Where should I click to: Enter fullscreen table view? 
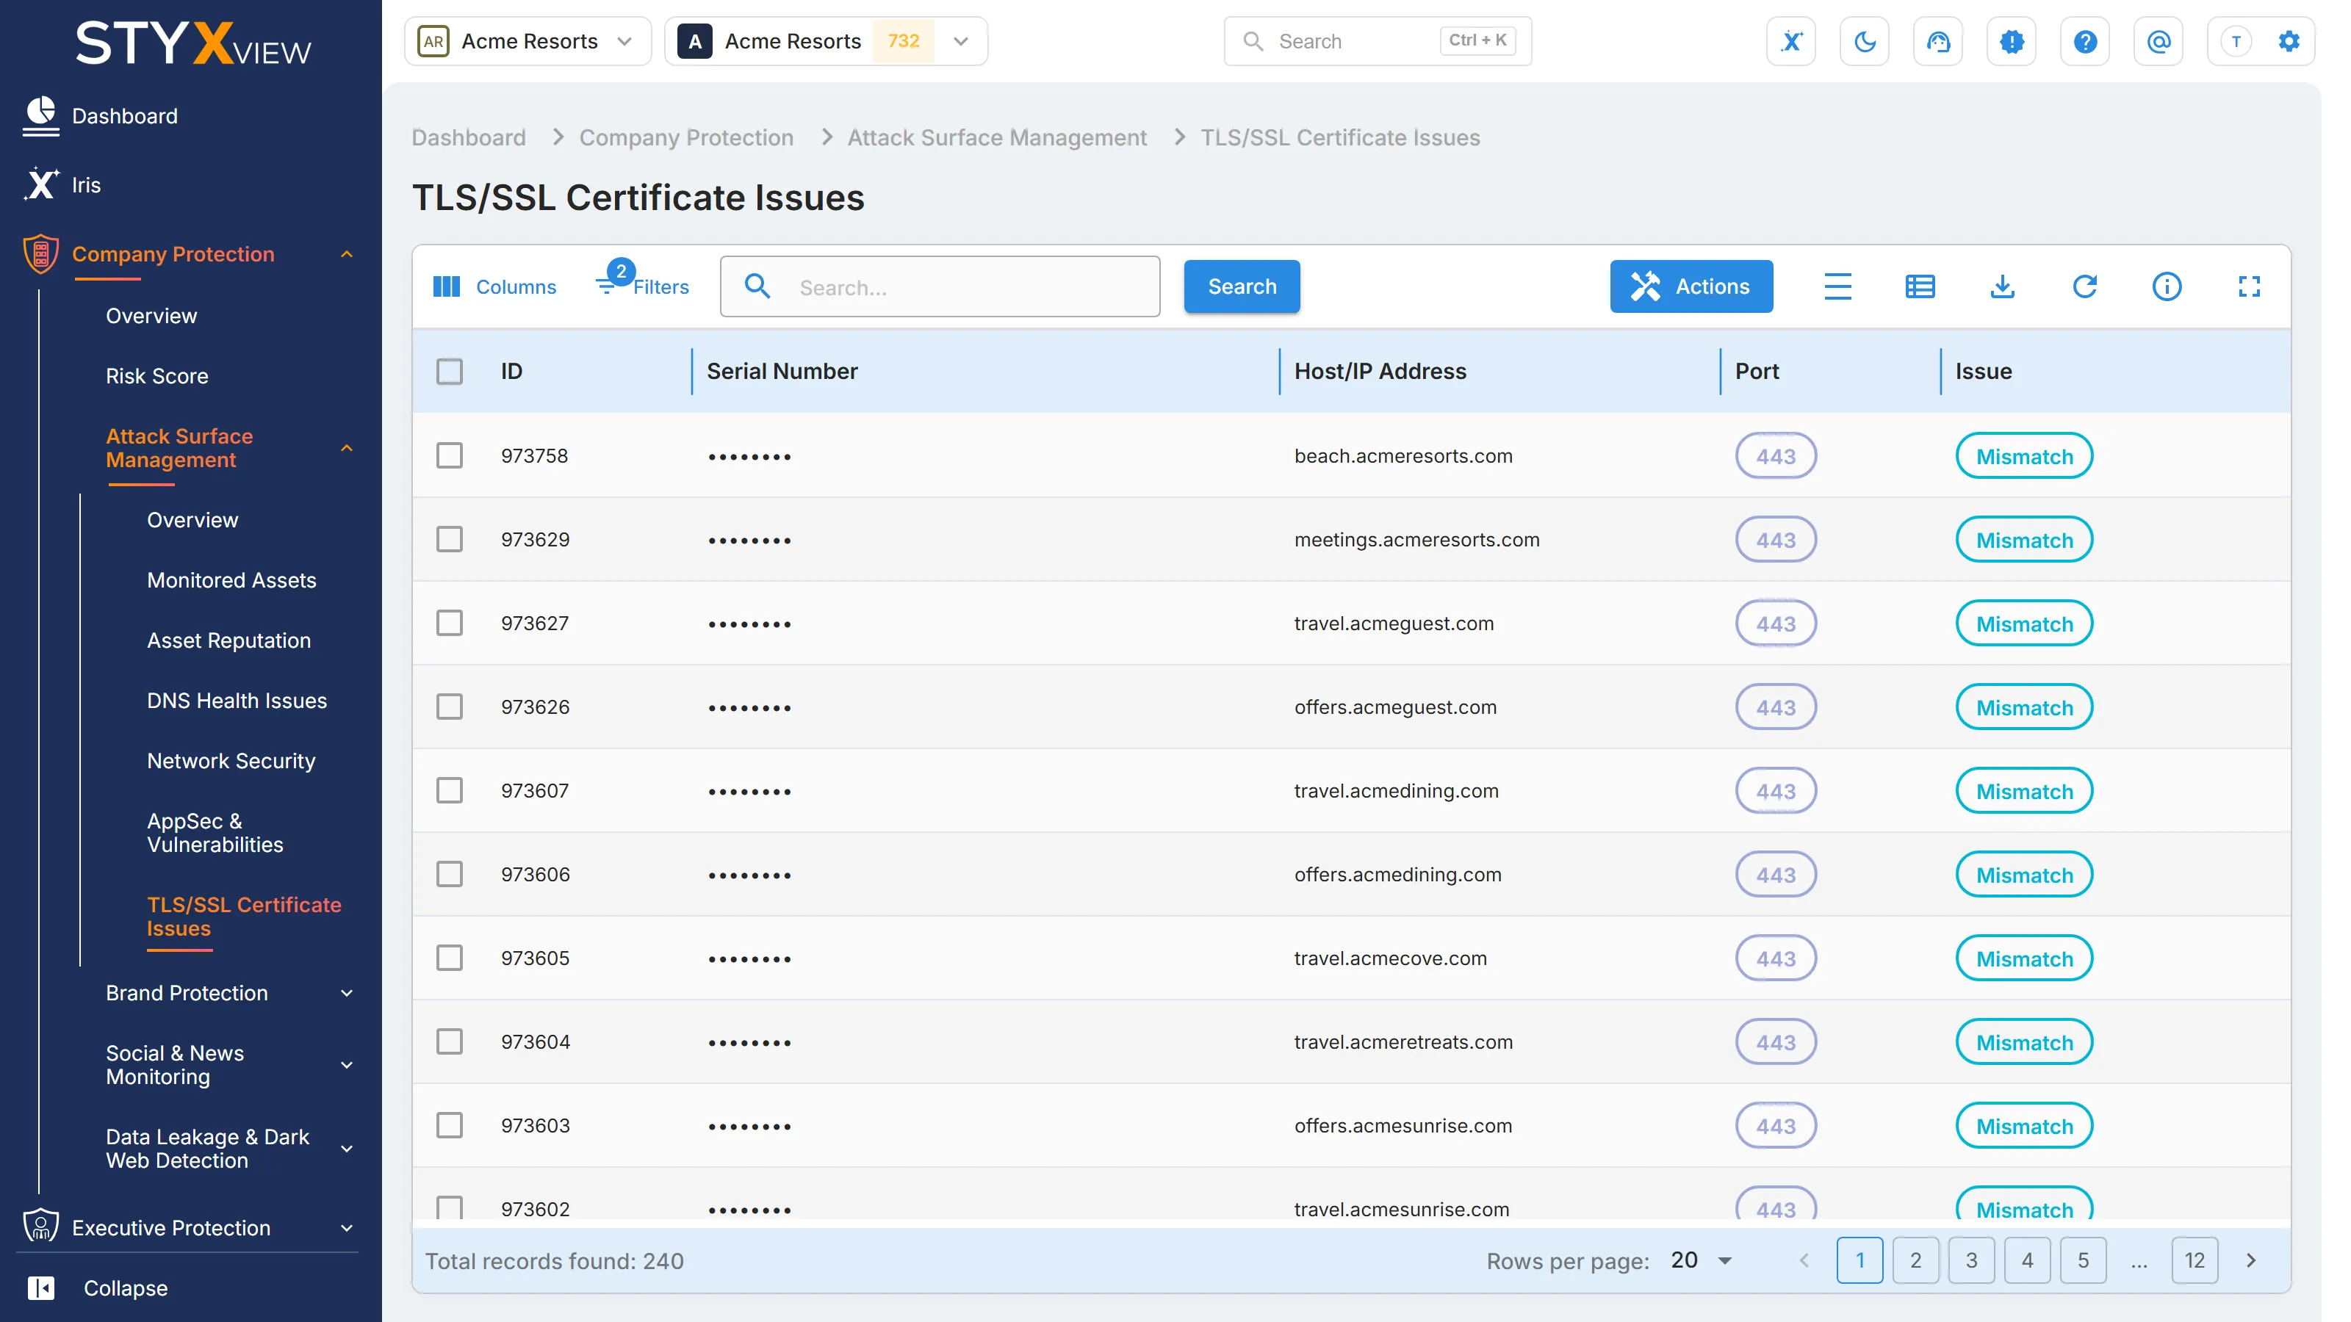2249,286
